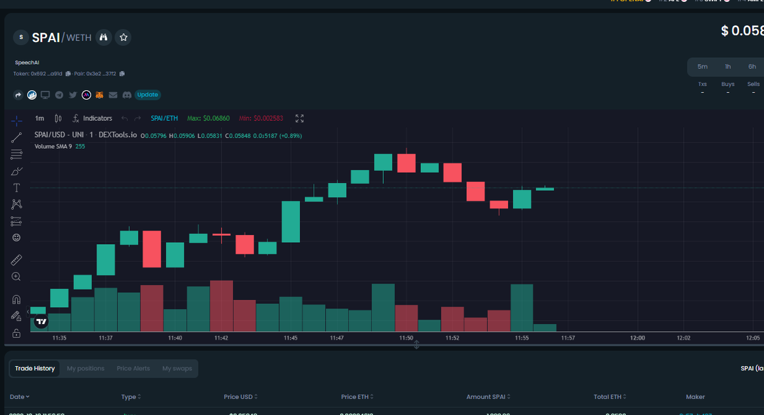Click the SPAI token logo circle
Viewport: 764px width, 415px height.
tap(21, 37)
